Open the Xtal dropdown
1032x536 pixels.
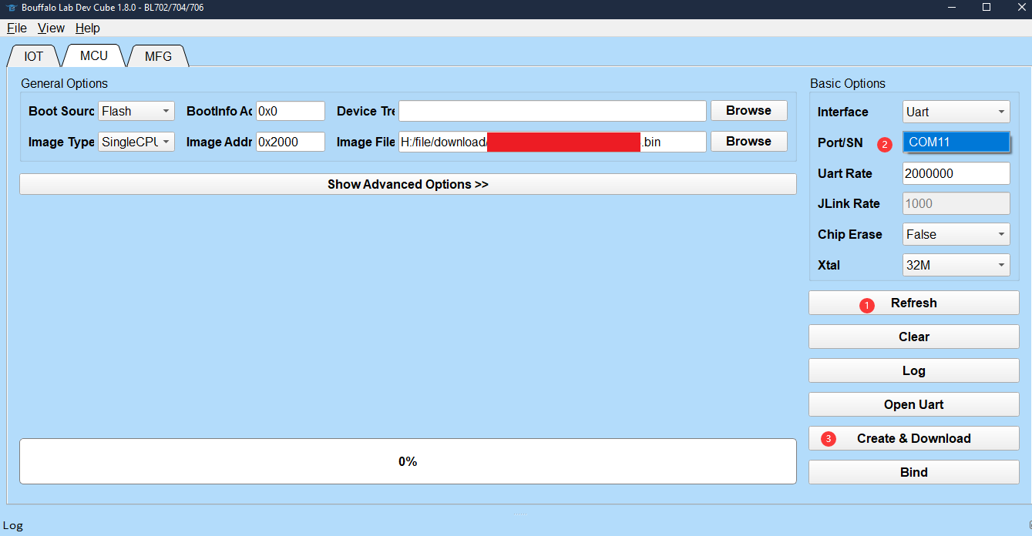coord(956,265)
